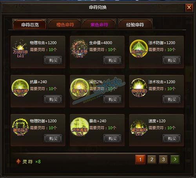Screen dimensions: 196x178
Task: Jump to page 3
Action: (163, 160)
